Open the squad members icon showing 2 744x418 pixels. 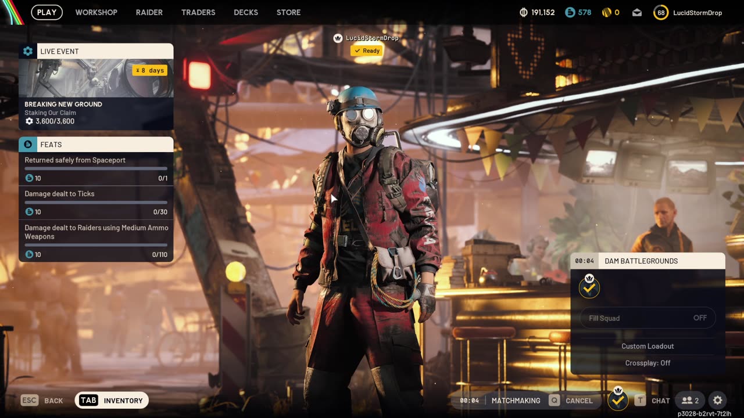690,401
